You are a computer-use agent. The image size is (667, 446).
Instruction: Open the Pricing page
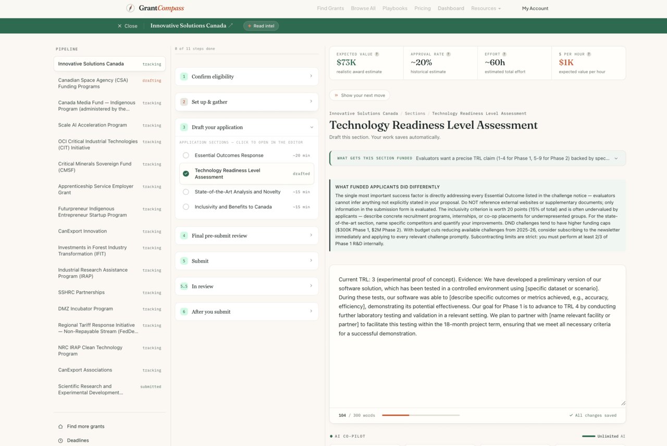click(423, 8)
